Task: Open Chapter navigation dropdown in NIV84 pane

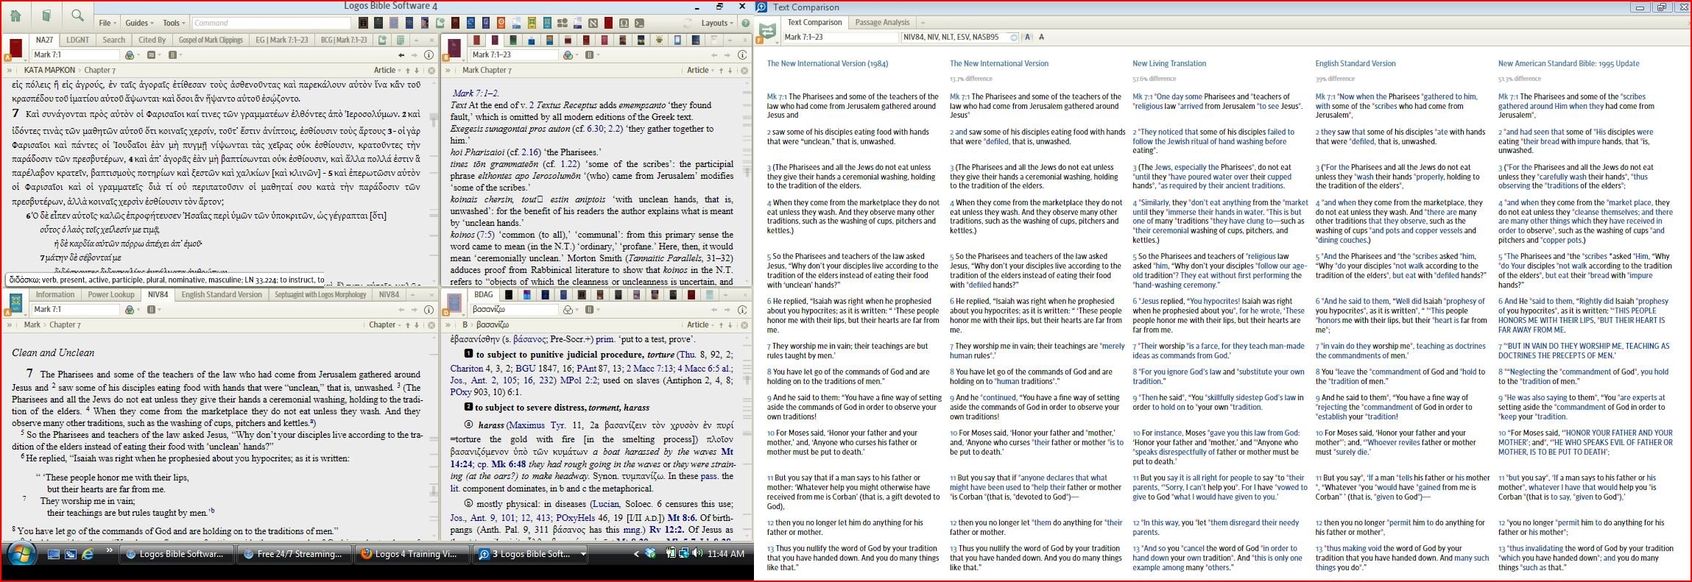Action: 386,324
